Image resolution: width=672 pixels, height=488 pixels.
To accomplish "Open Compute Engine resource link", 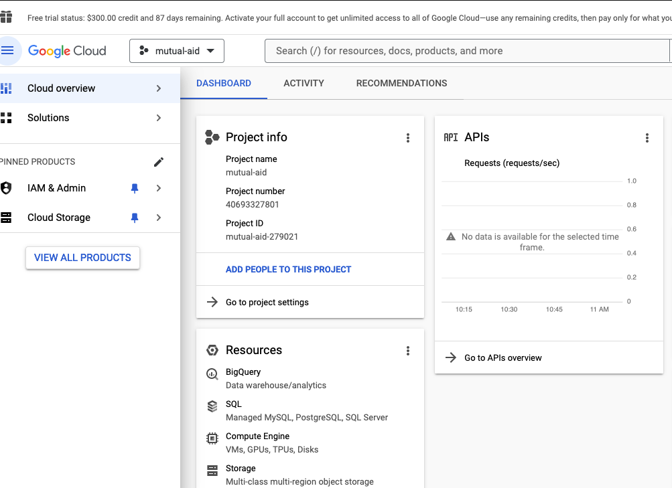I will pyautogui.click(x=257, y=436).
